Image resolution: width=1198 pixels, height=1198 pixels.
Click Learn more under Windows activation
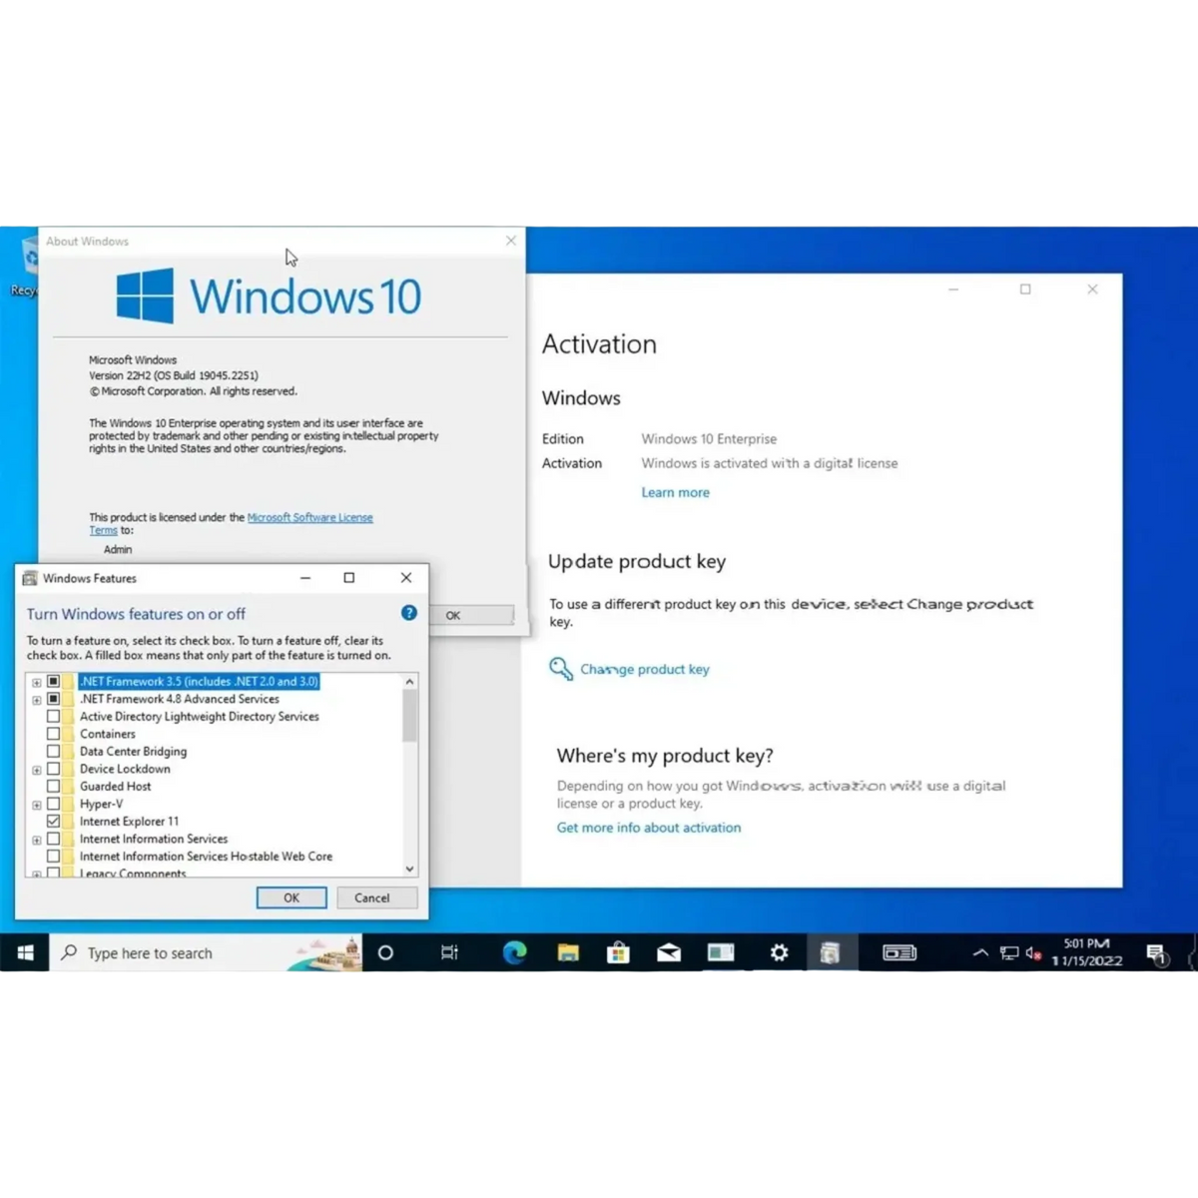[675, 492]
